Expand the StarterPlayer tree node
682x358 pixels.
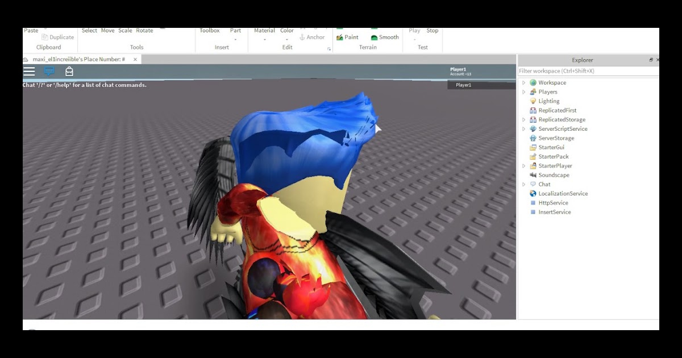[524, 165]
